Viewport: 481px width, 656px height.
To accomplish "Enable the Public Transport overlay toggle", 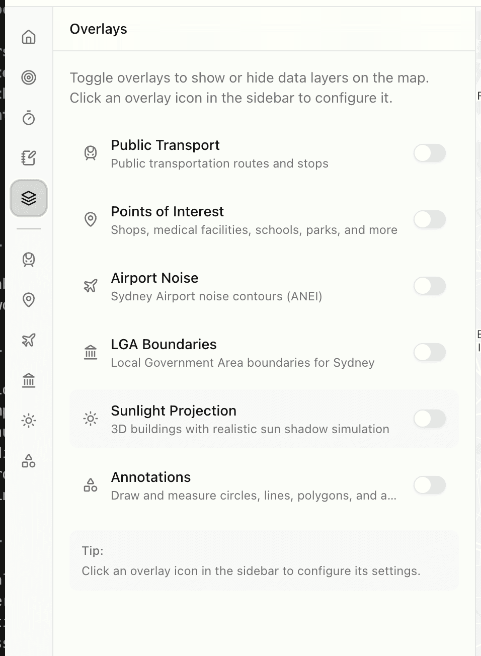I will click(429, 153).
